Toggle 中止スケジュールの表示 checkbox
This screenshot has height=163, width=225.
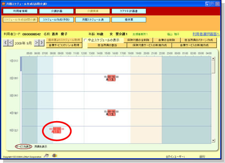click(x=85, y=40)
